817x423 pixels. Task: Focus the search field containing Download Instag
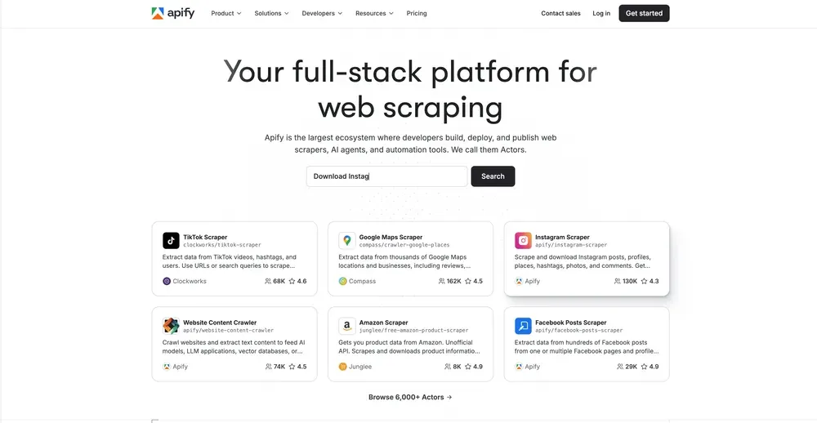(x=386, y=176)
